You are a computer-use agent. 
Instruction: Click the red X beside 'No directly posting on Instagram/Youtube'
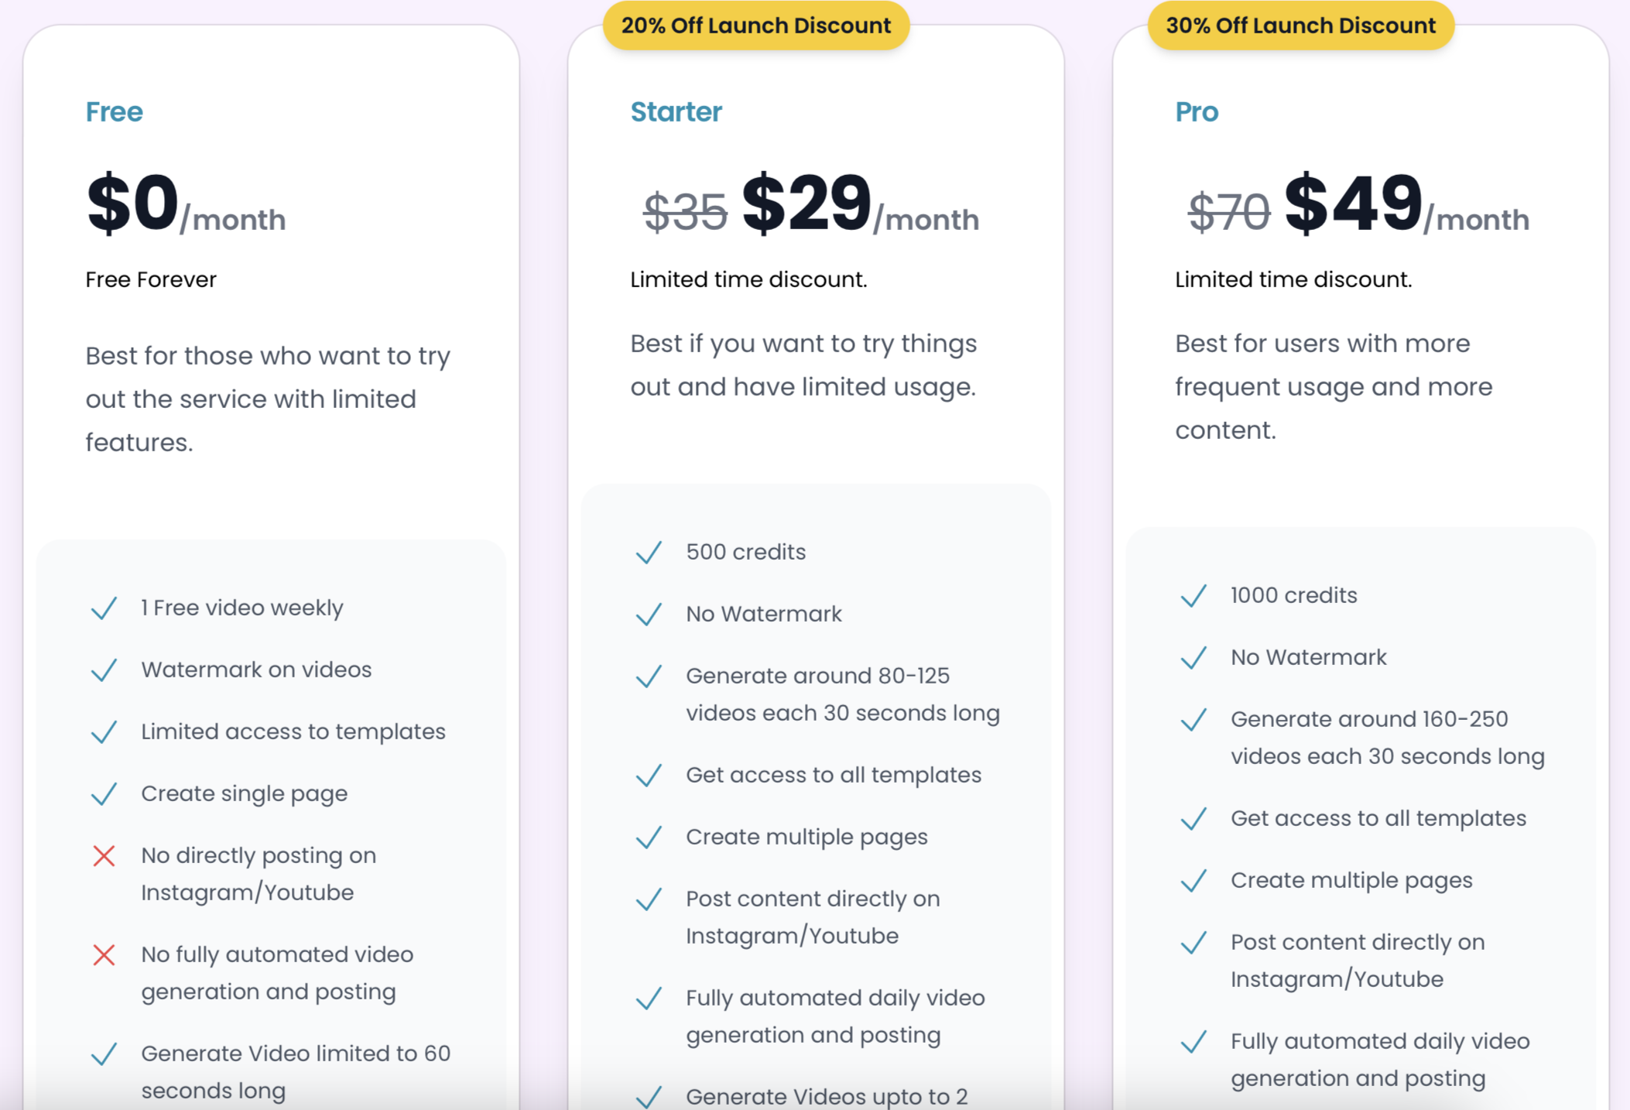click(104, 856)
